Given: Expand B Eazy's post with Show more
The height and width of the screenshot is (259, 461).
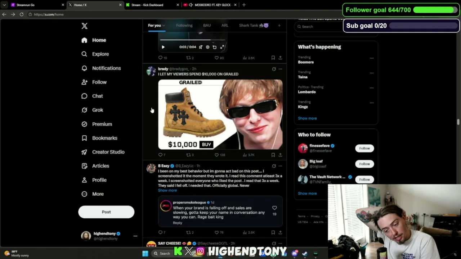Looking at the screenshot, I should (x=167, y=190).
